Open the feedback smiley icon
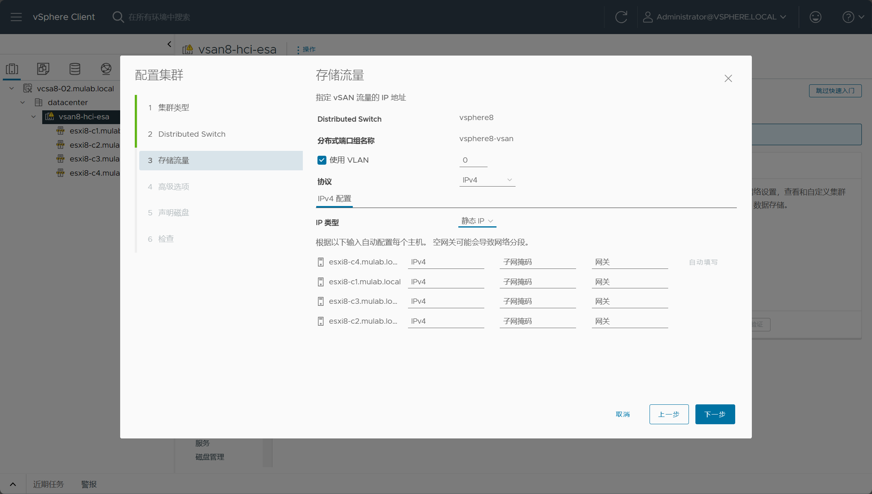The width and height of the screenshot is (872, 494). [x=816, y=17]
